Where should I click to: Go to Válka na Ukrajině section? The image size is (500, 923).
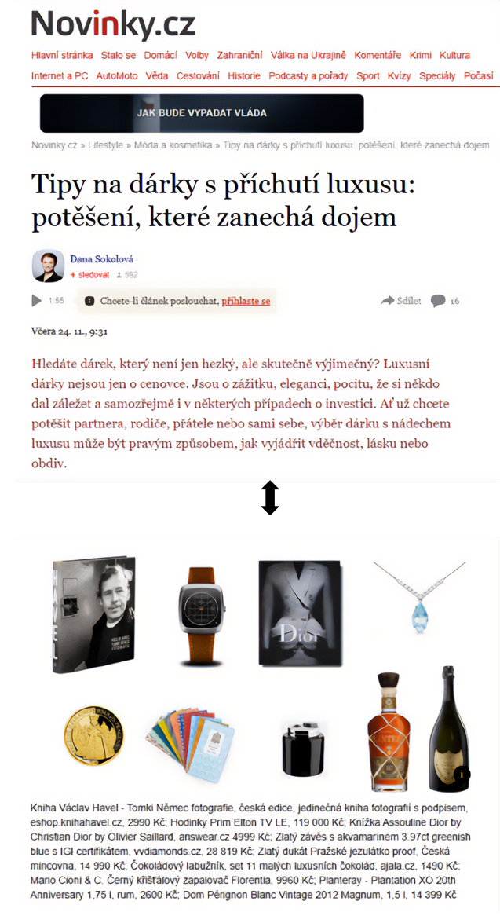[x=308, y=55]
